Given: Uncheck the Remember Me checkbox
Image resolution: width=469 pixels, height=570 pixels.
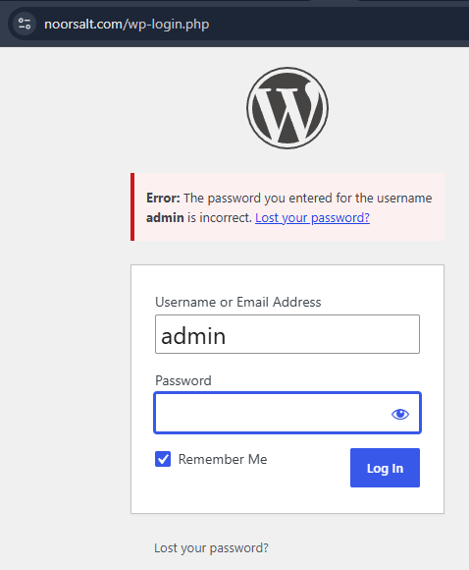Looking at the screenshot, I should tap(163, 459).
